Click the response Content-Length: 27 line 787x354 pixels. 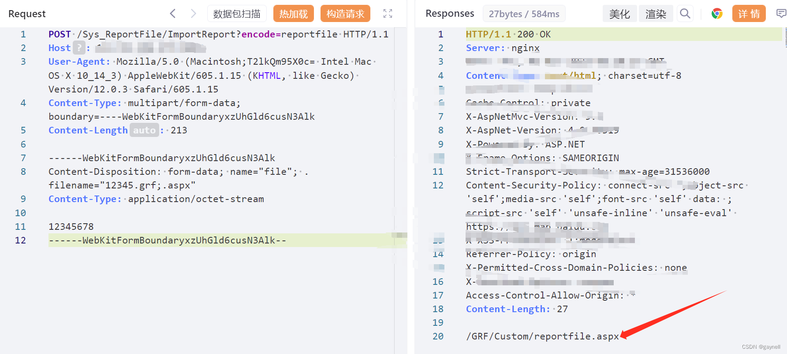click(517, 309)
